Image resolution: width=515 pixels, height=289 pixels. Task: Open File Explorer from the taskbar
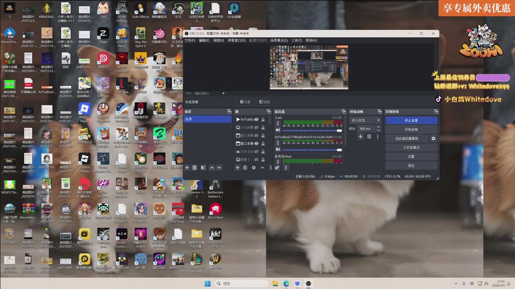(x=276, y=283)
